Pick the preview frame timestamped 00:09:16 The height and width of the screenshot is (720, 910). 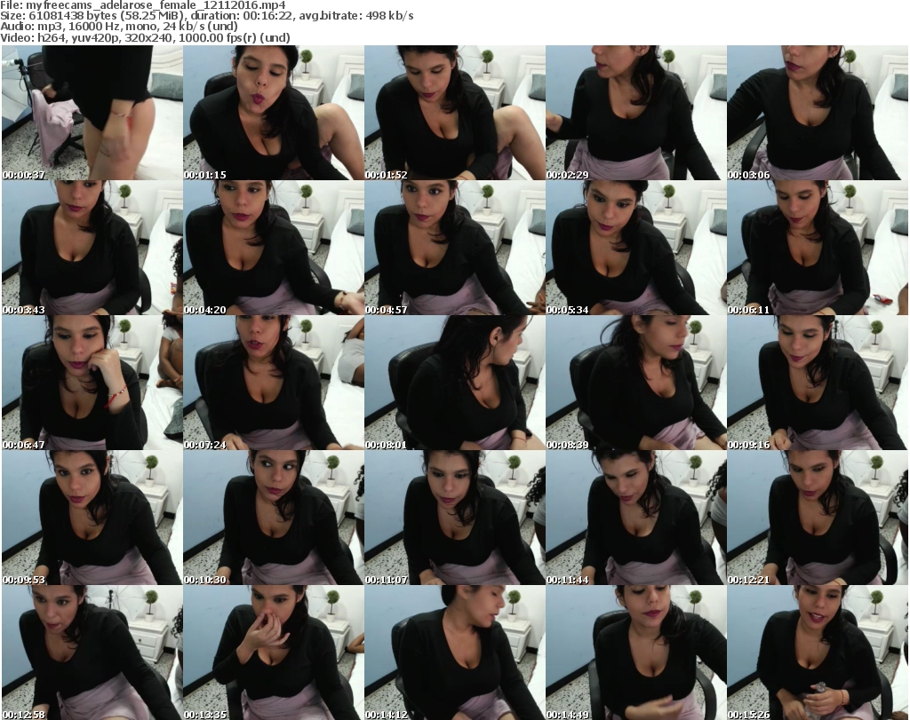(817, 383)
